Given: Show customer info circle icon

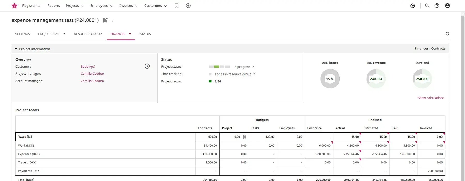Looking at the screenshot, I should (x=147, y=66).
